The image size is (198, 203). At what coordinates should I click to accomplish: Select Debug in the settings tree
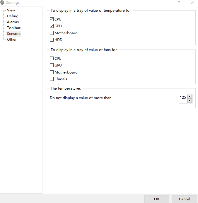pyautogui.click(x=13, y=16)
